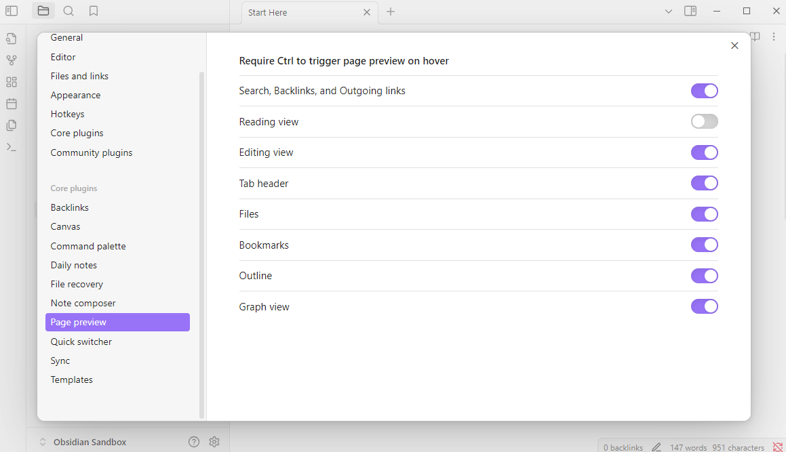This screenshot has width=786, height=452.
Task: Open the more options three-dot menu
Action: click(774, 37)
